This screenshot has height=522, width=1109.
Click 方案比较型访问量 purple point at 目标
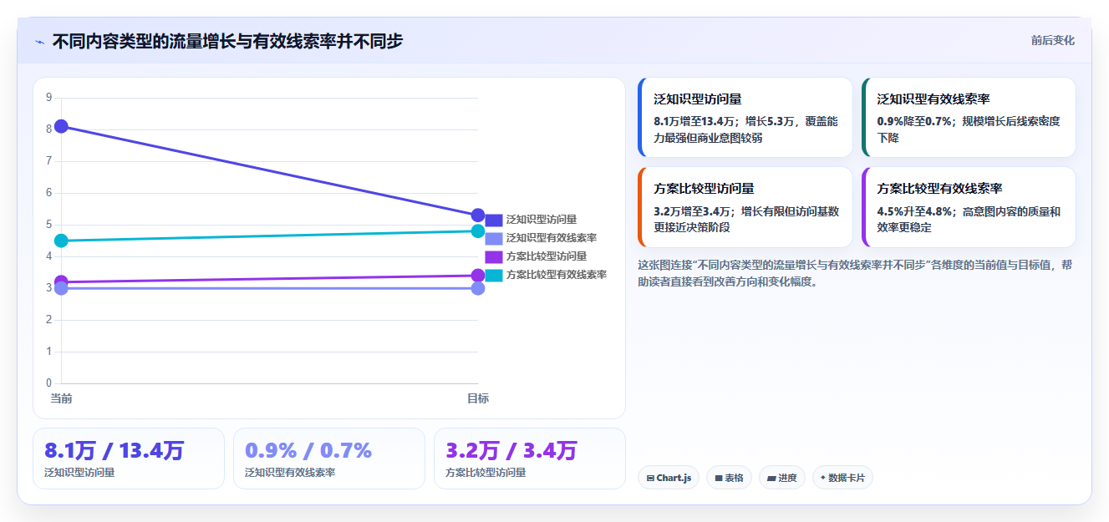tap(478, 276)
